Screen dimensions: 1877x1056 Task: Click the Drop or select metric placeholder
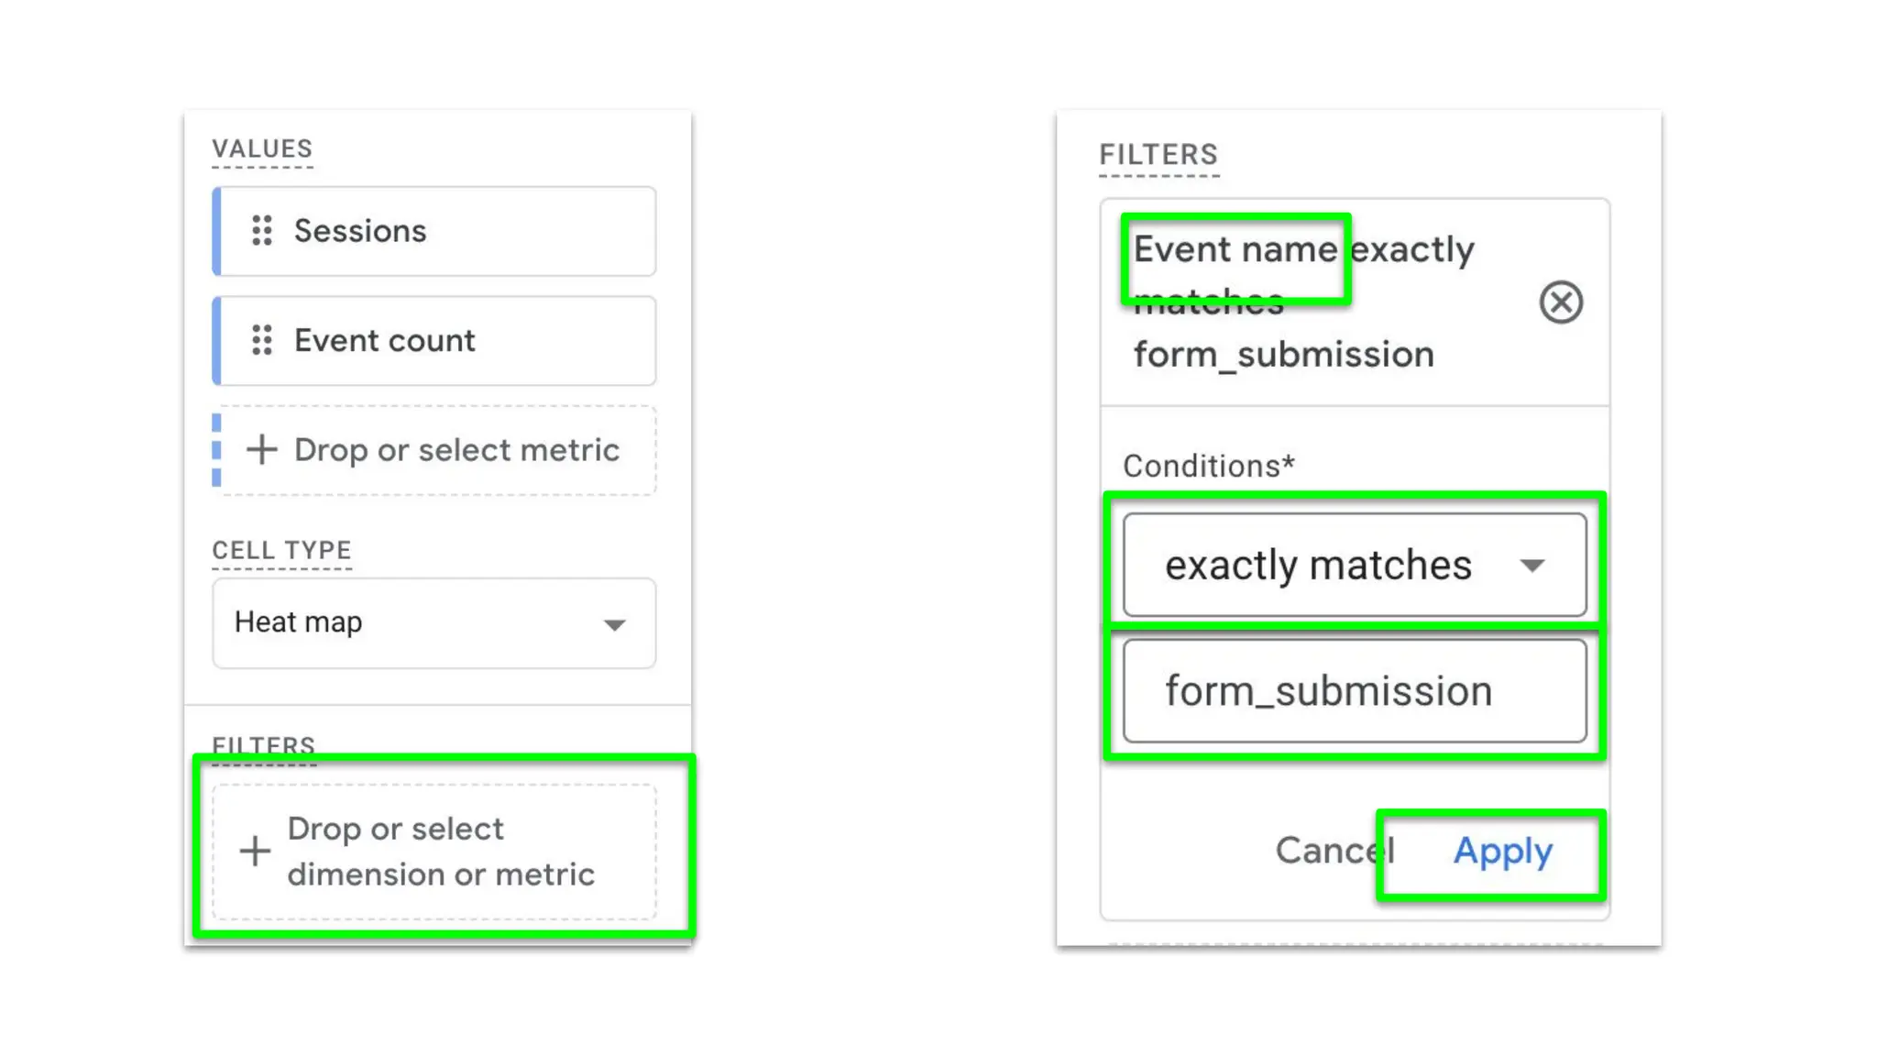click(x=456, y=450)
